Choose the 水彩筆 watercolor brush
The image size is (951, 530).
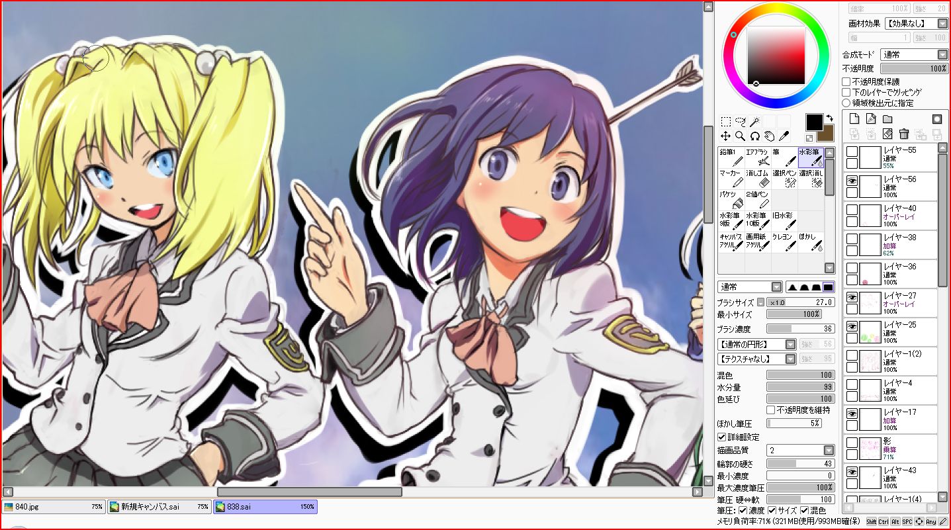[x=811, y=157]
